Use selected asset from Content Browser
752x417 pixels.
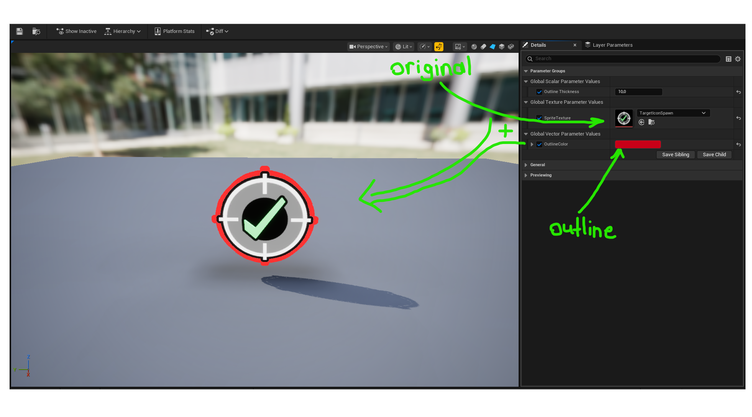pyautogui.click(x=642, y=122)
